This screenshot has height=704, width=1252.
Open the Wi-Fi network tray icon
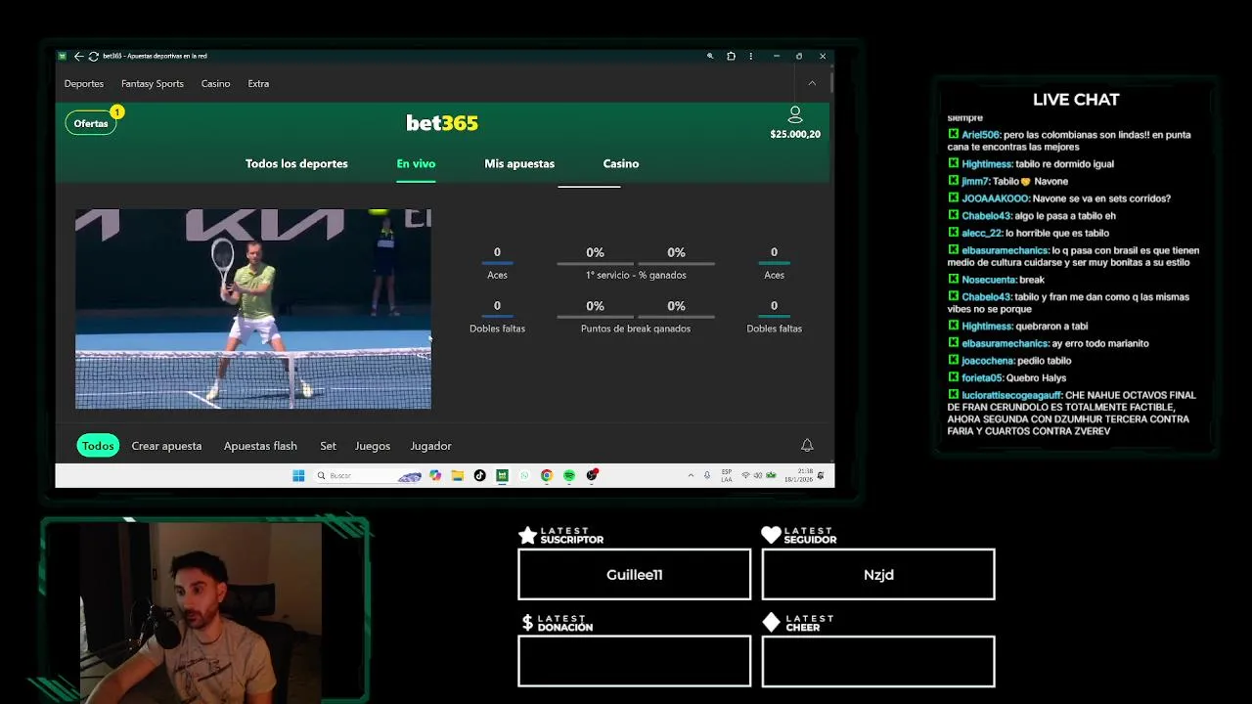pos(745,475)
